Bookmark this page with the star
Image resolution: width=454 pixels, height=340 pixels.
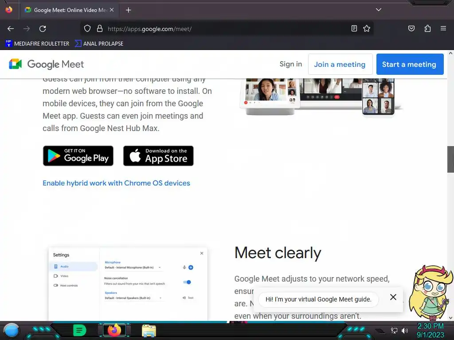(367, 28)
